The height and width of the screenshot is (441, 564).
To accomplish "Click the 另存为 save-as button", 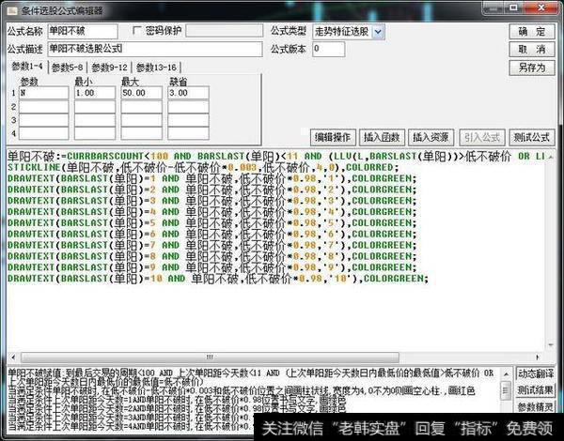I will tap(532, 68).
